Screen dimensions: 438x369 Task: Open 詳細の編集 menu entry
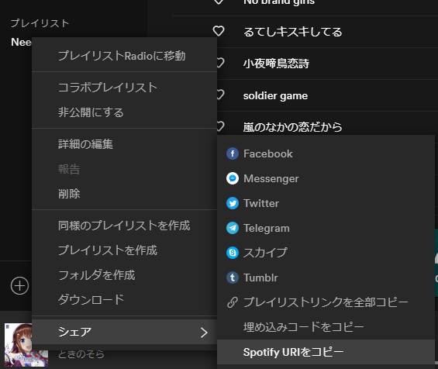[x=124, y=144]
